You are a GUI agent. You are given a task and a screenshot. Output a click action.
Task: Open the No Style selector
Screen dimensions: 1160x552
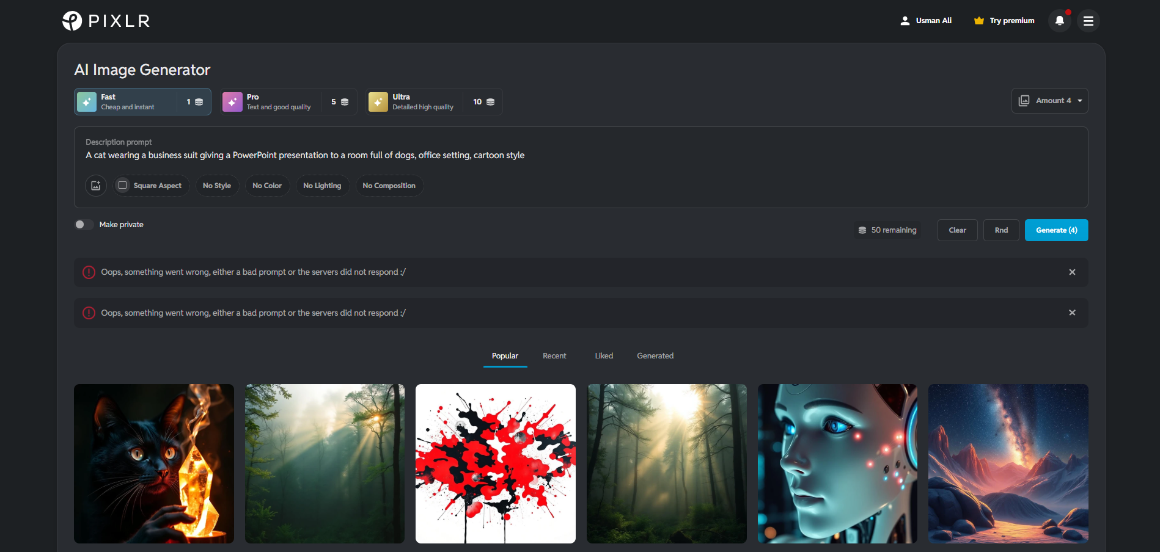(x=217, y=185)
